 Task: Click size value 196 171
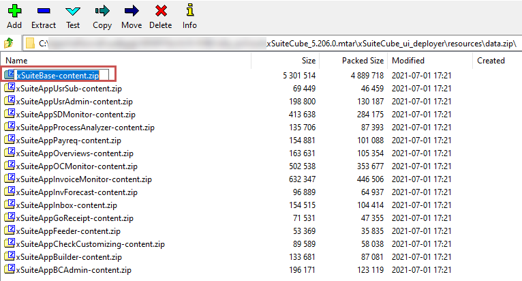[302, 270]
